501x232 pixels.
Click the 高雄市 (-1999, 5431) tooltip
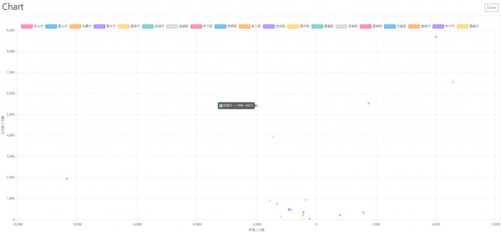236,105
